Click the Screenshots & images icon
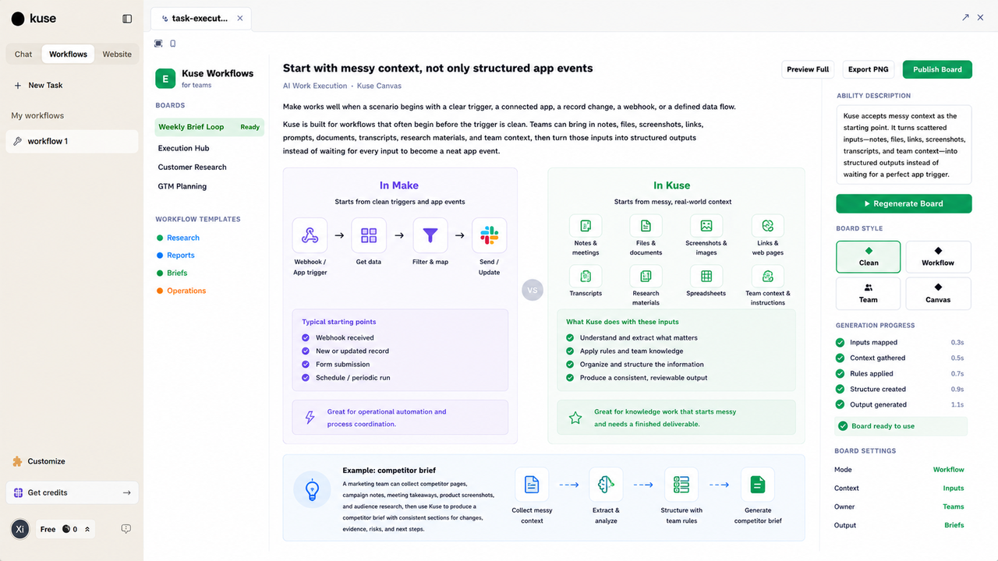 tap(706, 226)
